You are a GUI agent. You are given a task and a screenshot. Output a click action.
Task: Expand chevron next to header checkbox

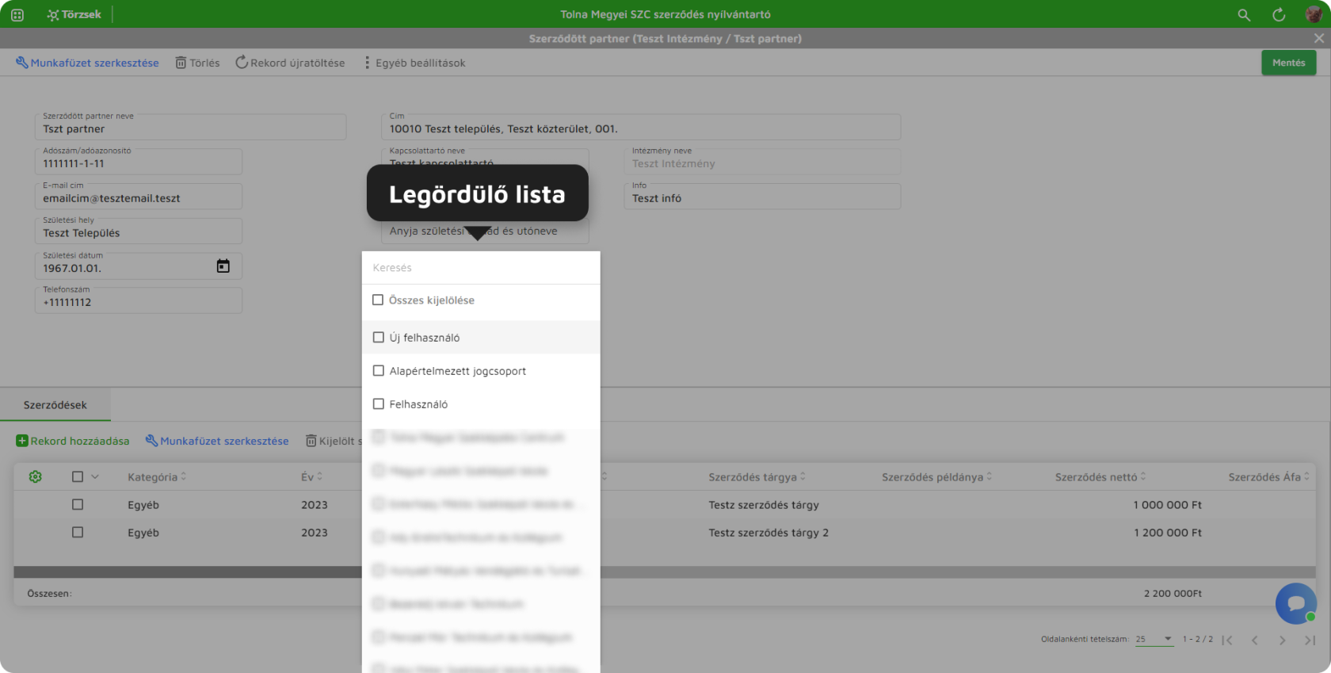point(95,477)
